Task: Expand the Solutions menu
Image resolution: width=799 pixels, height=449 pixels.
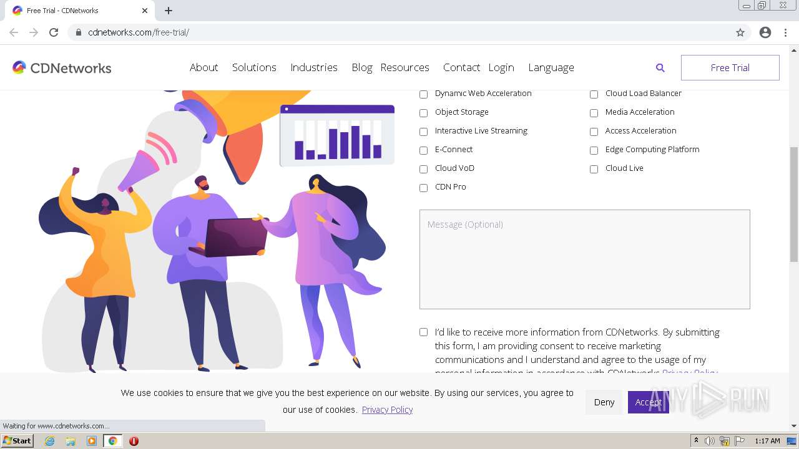Action: click(x=254, y=67)
